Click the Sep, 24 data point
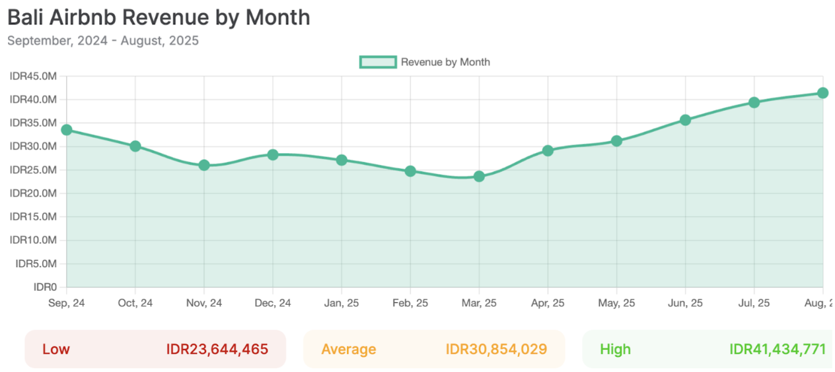The height and width of the screenshot is (372, 835). point(67,130)
